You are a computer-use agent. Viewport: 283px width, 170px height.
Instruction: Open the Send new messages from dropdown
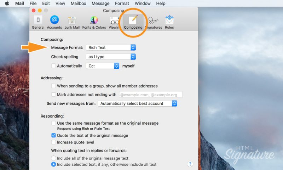(138, 103)
